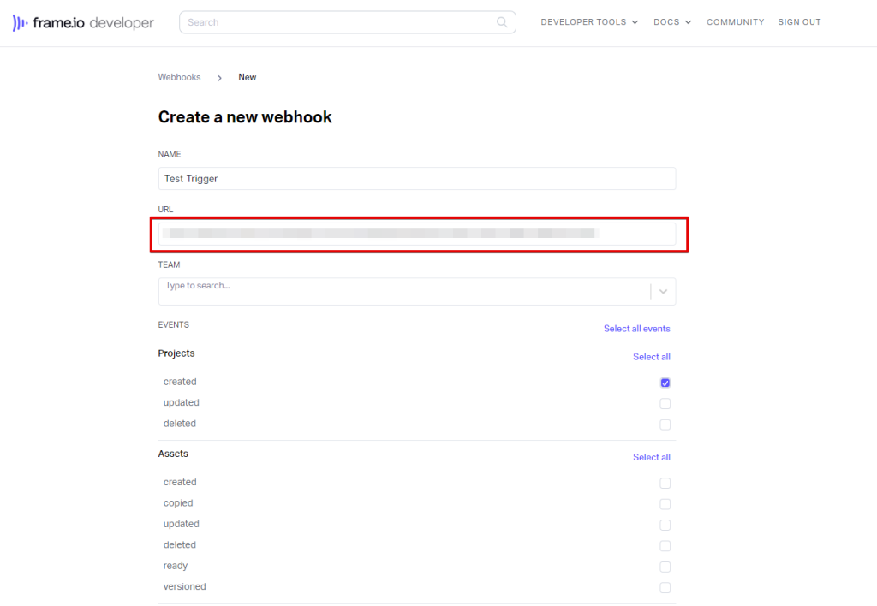This screenshot has height=606, width=877.
Task: Open the Developer Tools menu
Action: click(x=589, y=22)
